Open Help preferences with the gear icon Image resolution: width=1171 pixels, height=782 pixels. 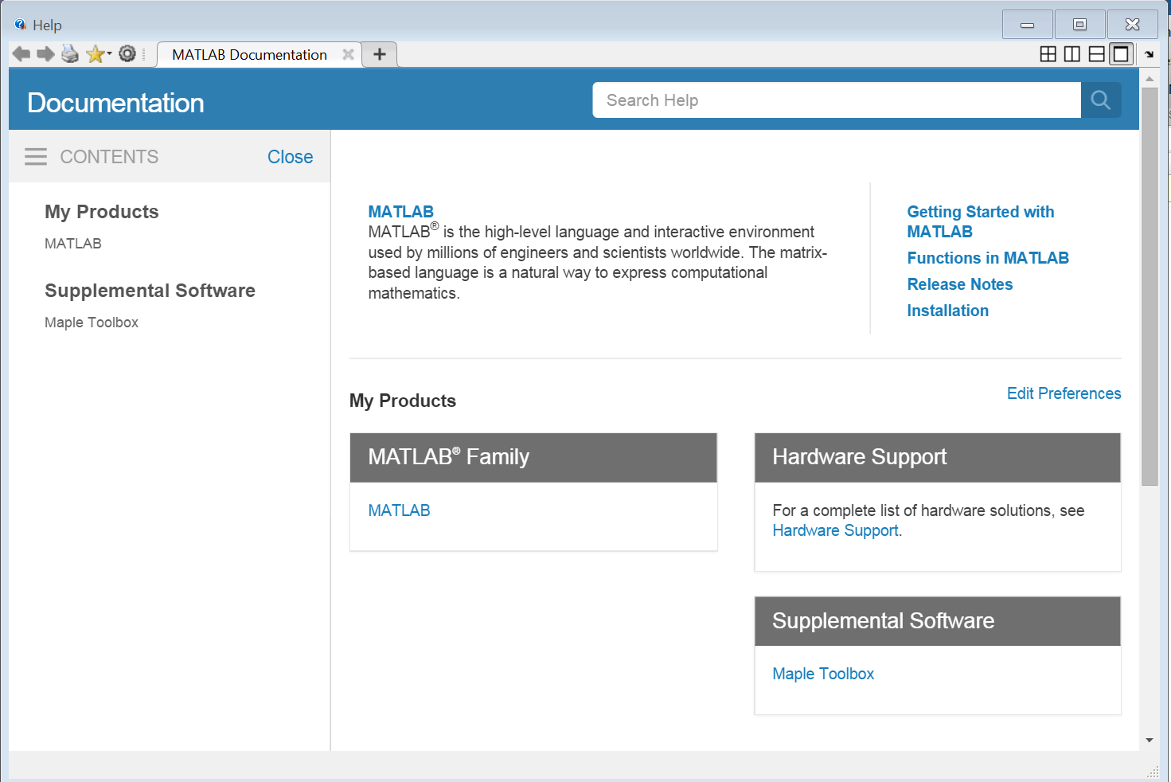click(127, 54)
